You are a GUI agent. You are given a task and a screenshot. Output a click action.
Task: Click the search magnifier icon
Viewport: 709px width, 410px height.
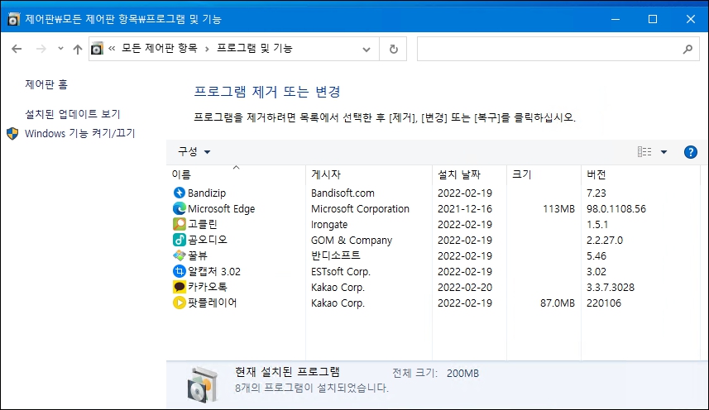[x=687, y=49]
